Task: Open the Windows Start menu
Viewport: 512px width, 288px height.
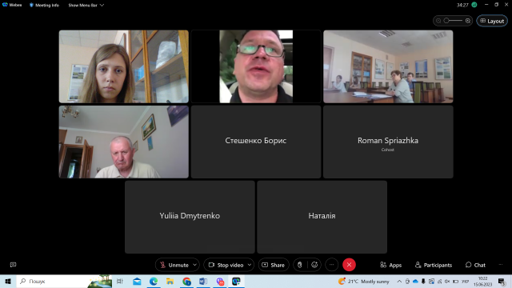Action: point(8,281)
